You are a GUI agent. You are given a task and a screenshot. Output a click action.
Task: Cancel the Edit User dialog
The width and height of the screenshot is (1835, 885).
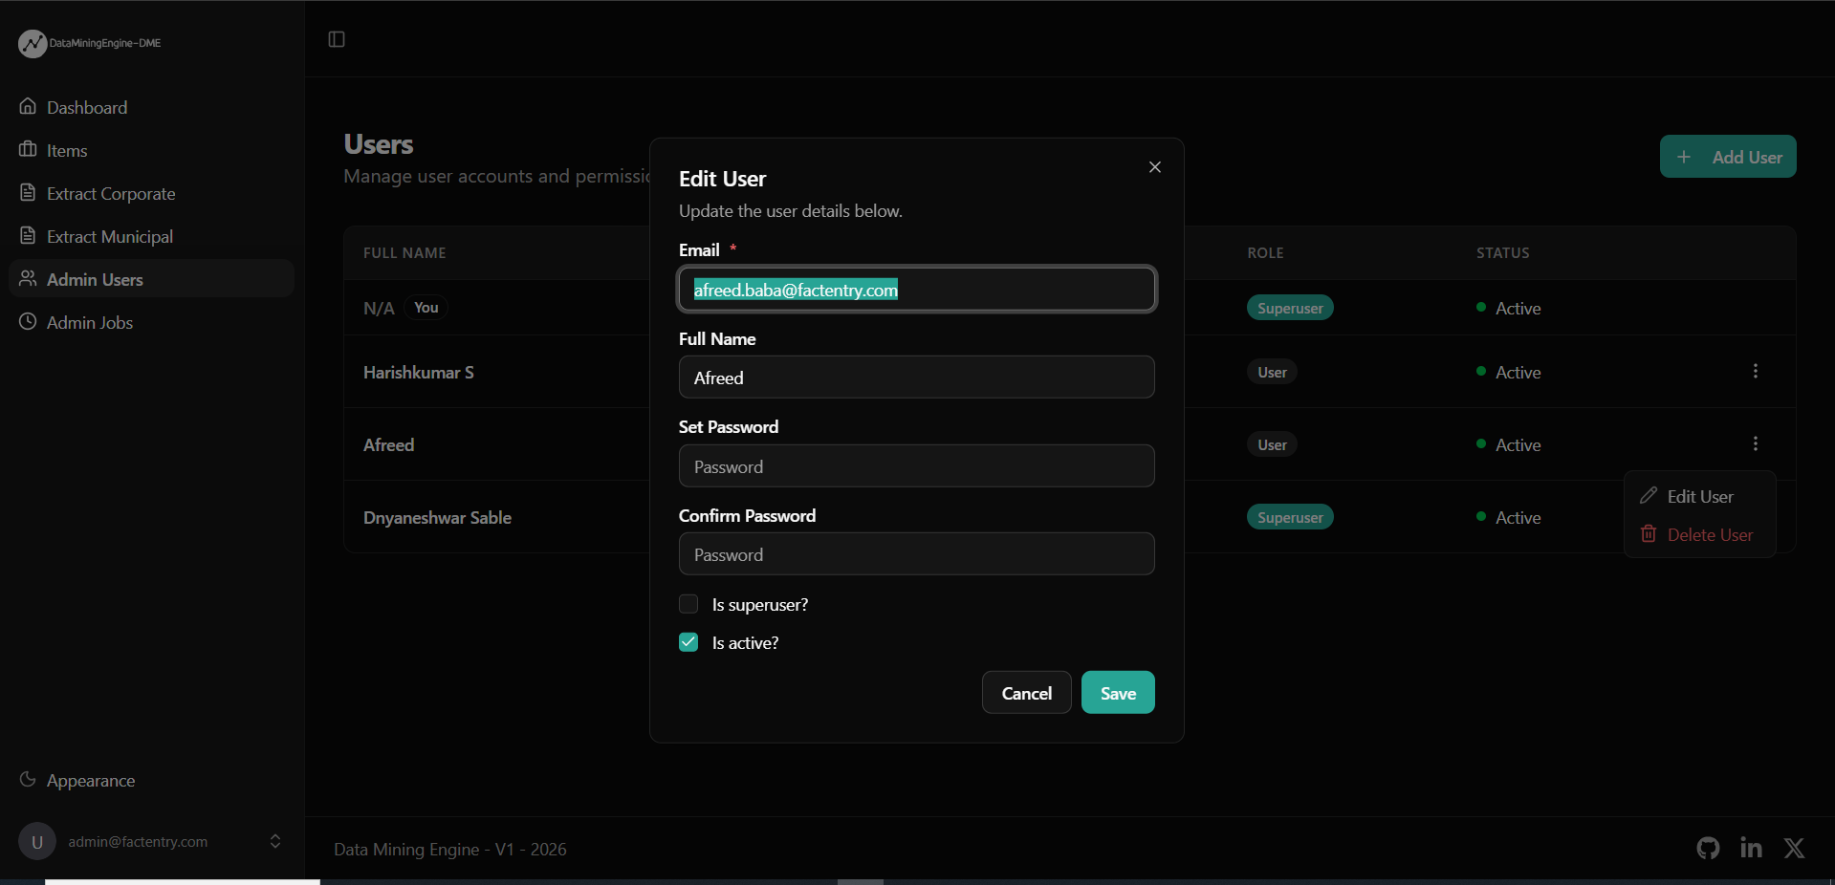[1026, 693]
